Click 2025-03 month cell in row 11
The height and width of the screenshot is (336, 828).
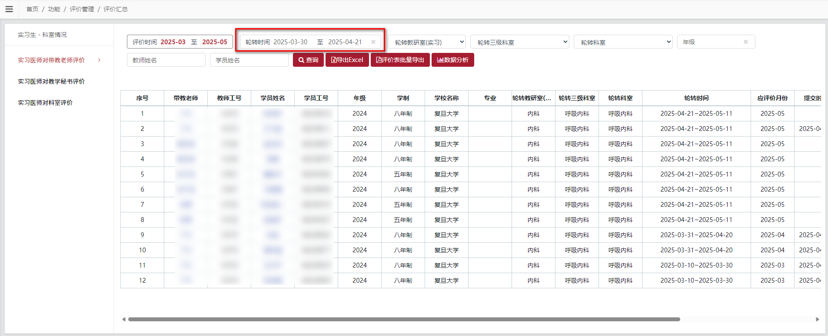(x=772, y=265)
